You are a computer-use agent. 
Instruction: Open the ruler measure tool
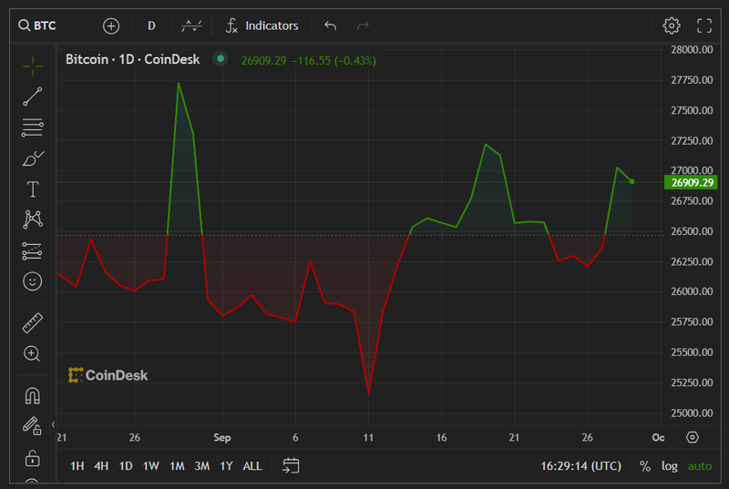(x=33, y=322)
